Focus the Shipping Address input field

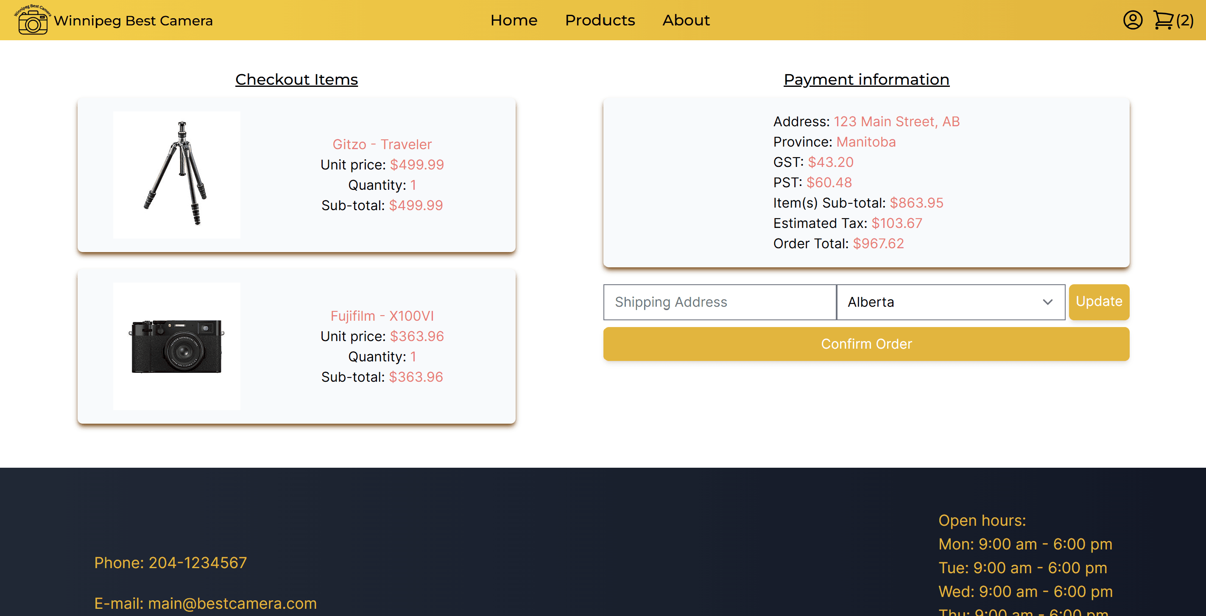tap(720, 302)
